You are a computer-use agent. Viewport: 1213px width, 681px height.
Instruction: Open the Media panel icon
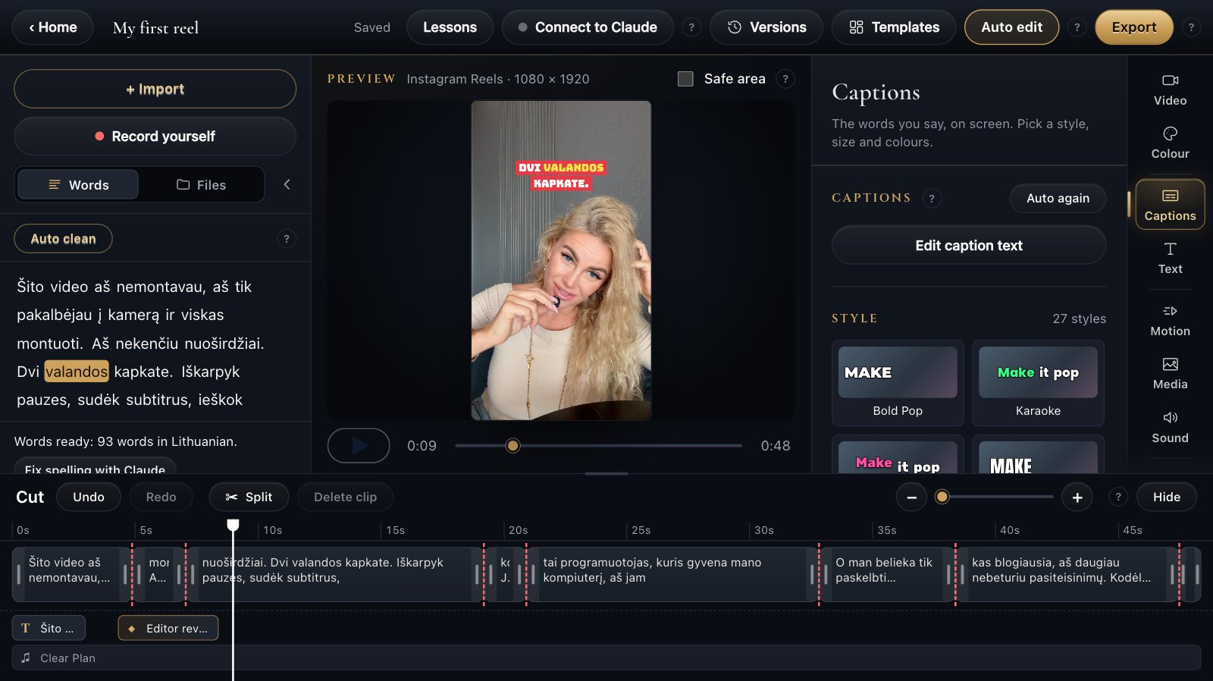(x=1170, y=374)
